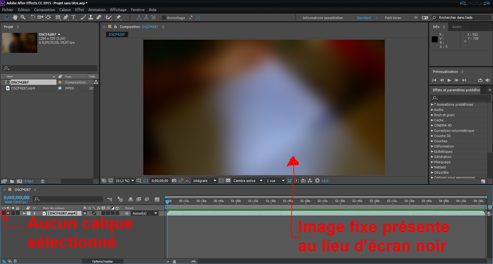Viewport: 493px width, 264px height.
Task: Select the Rectangle shape tool
Action: (x=58, y=18)
